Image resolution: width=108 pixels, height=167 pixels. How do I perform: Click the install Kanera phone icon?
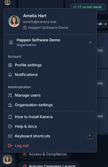tap(10, 117)
